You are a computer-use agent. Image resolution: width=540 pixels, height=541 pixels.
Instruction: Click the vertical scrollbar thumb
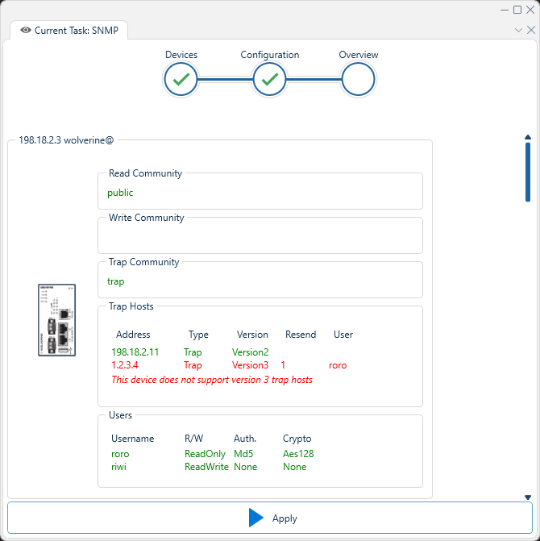tap(528, 172)
